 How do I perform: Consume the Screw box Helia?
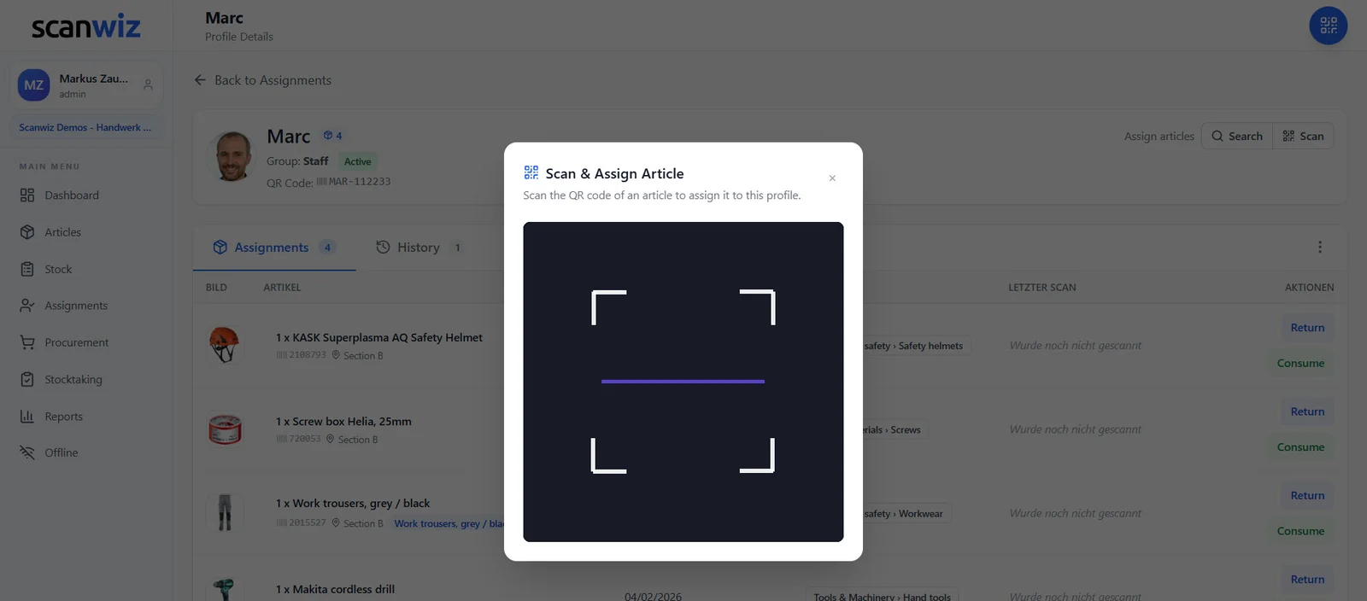coord(1300,447)
